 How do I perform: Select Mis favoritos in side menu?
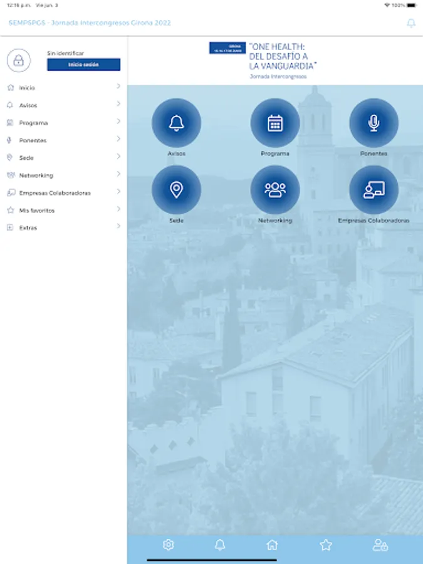[x=64, y=210]
